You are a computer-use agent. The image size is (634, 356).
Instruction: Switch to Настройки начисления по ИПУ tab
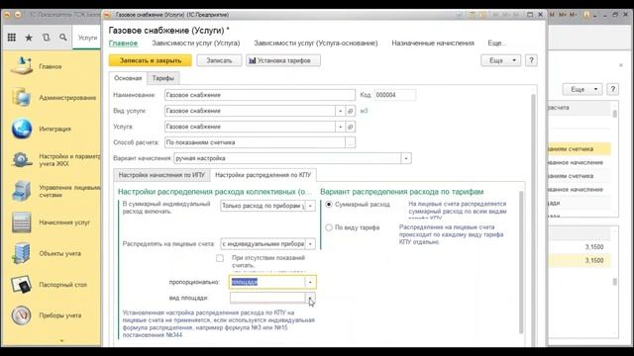pos(161,175)
